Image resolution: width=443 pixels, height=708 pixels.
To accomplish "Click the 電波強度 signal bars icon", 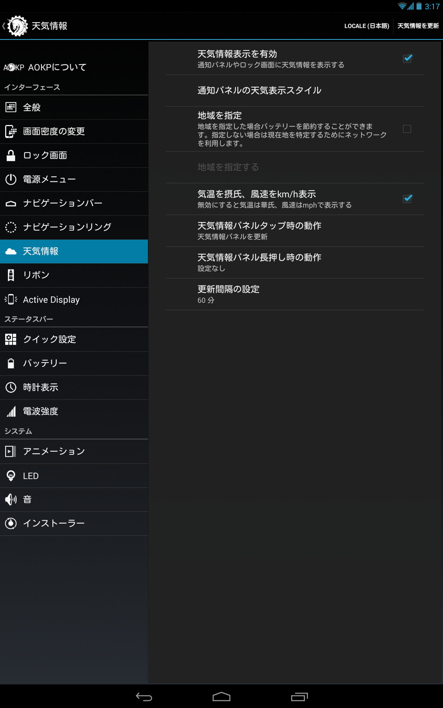I will click(11, 411).
